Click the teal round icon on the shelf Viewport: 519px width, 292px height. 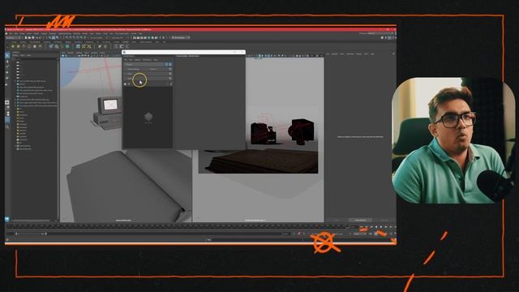click(x=67, y=47)
